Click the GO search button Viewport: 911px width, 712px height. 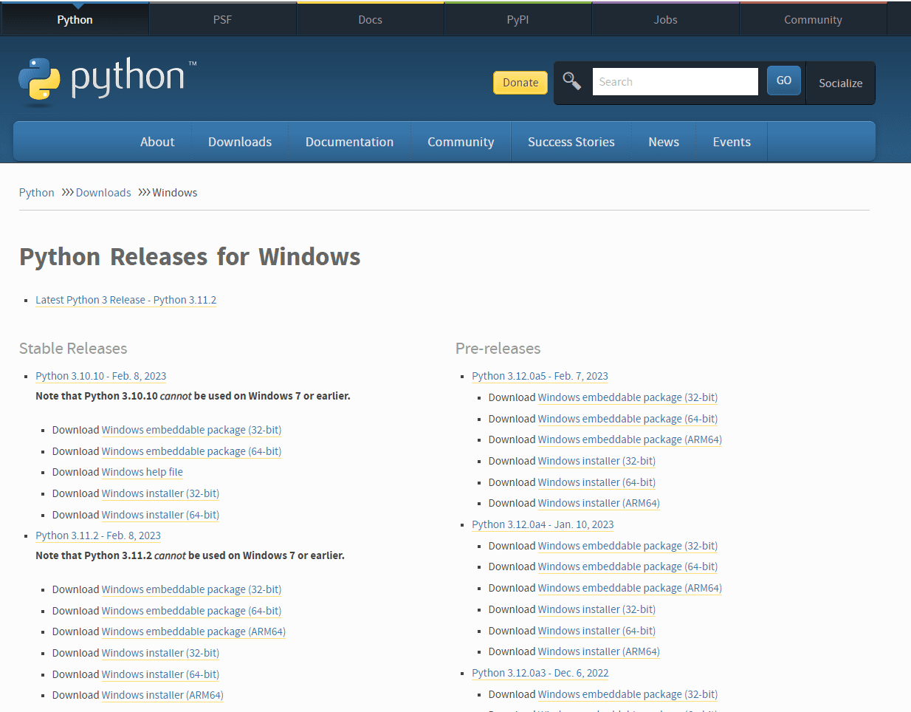[x=784, y=81]
